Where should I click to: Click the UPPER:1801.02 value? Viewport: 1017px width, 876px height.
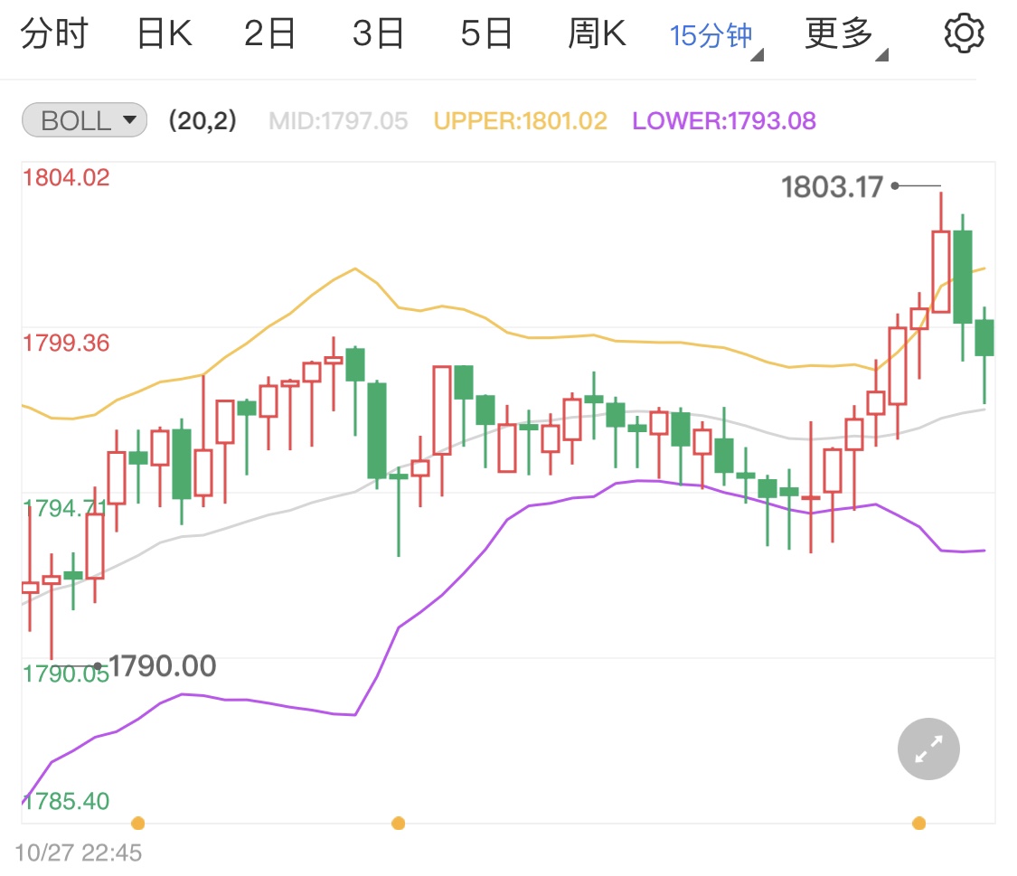pos(520,120)
